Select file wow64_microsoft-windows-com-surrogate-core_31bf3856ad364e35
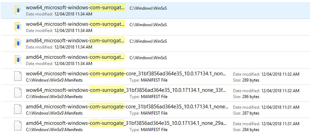 (126, 74)
